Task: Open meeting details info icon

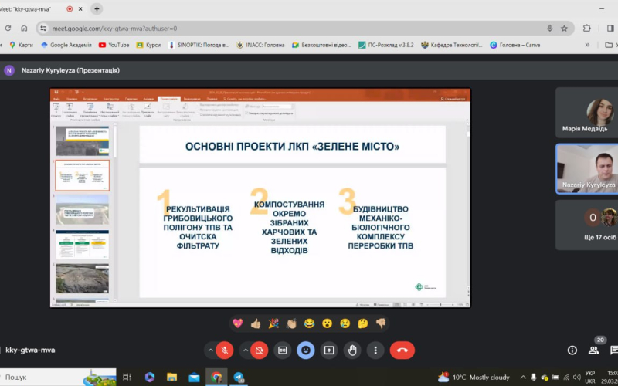Action: pyautogui.click(x=572, y=350)
